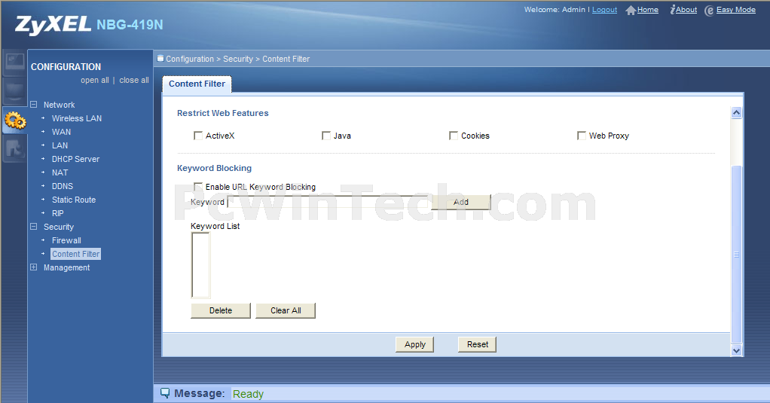The width and height of the screenshot is (770, 403).
Task: Click inside the Keyword List box
Action: click(x=200, y=265)
